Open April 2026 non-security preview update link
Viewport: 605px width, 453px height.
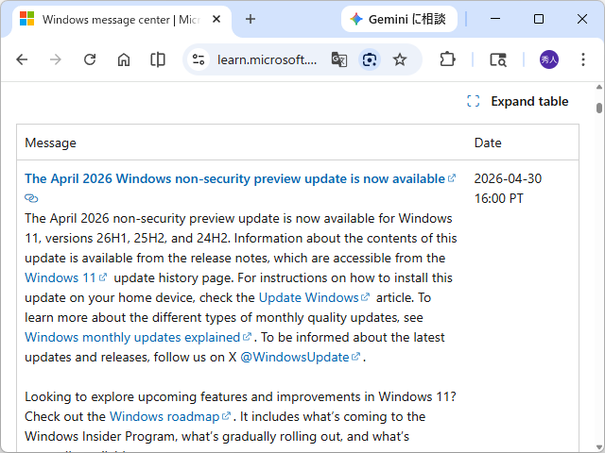click(x=240, y=178)
